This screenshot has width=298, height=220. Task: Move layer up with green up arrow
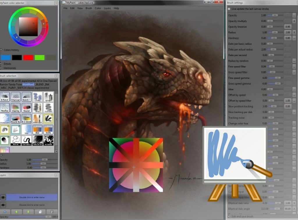(x=17, y=212)
